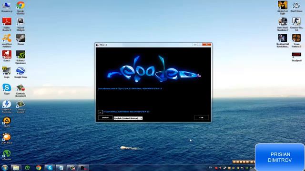Open the NVIDIA GeForce Experience shortcut

pyautogui.click(x=20, y=57)
